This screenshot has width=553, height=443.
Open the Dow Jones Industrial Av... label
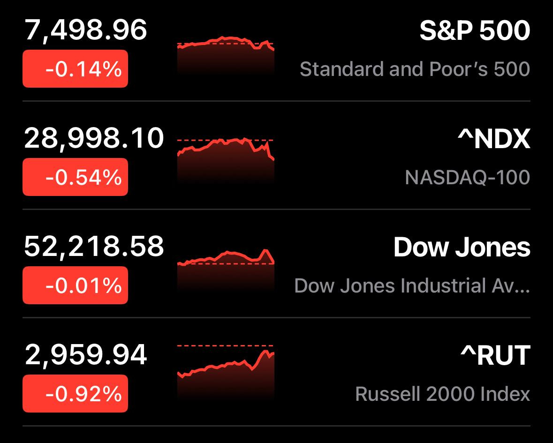[412, 285]
